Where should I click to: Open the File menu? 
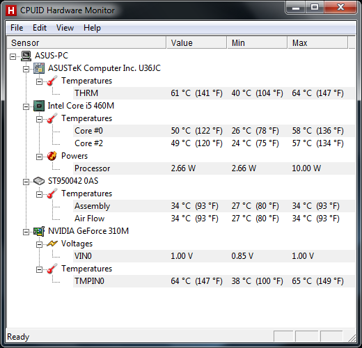coord(17,28)
